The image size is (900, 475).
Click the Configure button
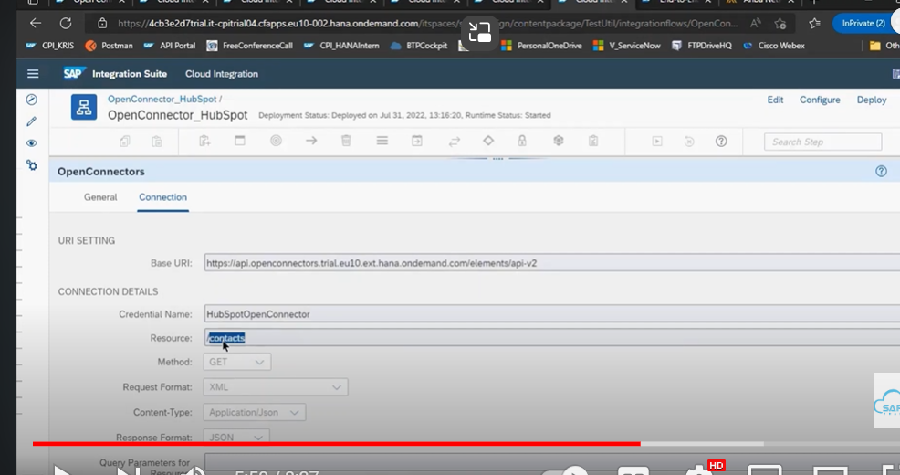coord(820,100)
